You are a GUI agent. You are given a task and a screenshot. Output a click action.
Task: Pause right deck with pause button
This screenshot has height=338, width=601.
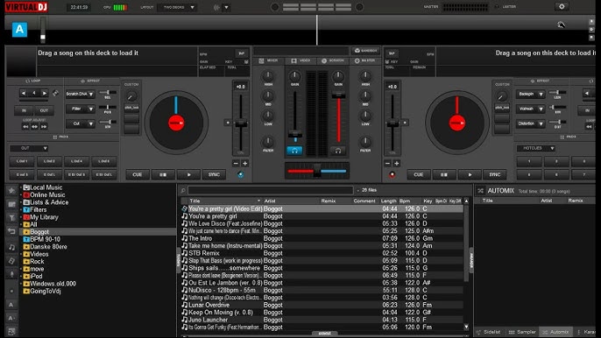click(444, 175)
